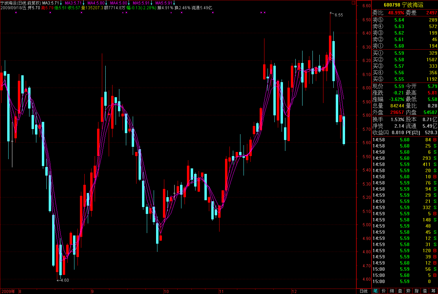Viewport: 438px width, 294px height.
Task: Click the cyan arrow after first MA4:5.80
Action: tap(106, 3)
